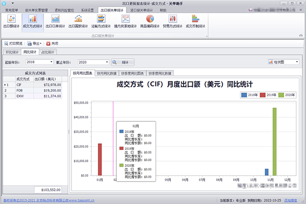Click the green November 2020 bar
Screen dimensions: 306x204
click(x=274, y=142)
